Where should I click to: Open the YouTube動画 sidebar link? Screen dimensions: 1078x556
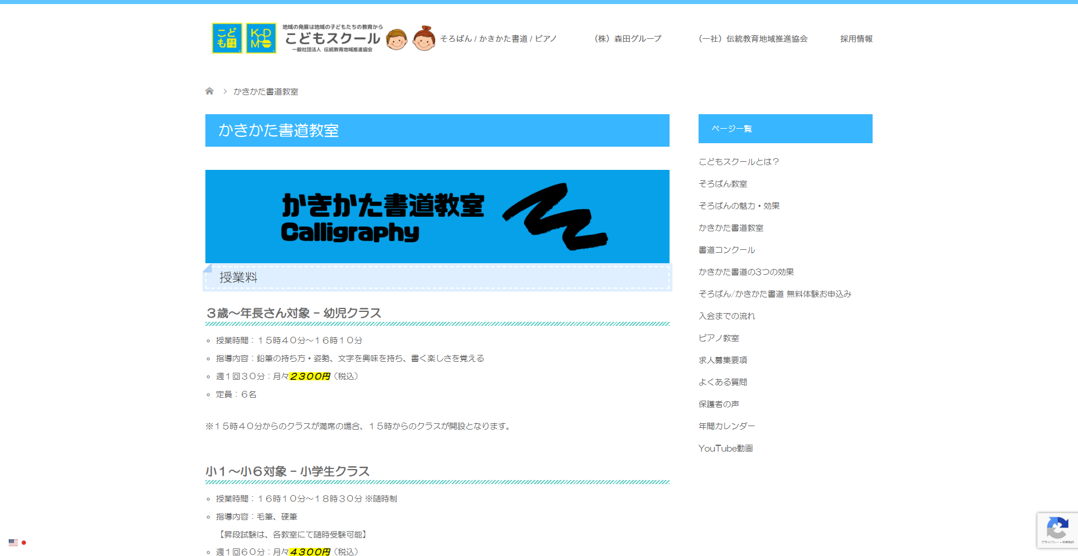pos(725,448)
